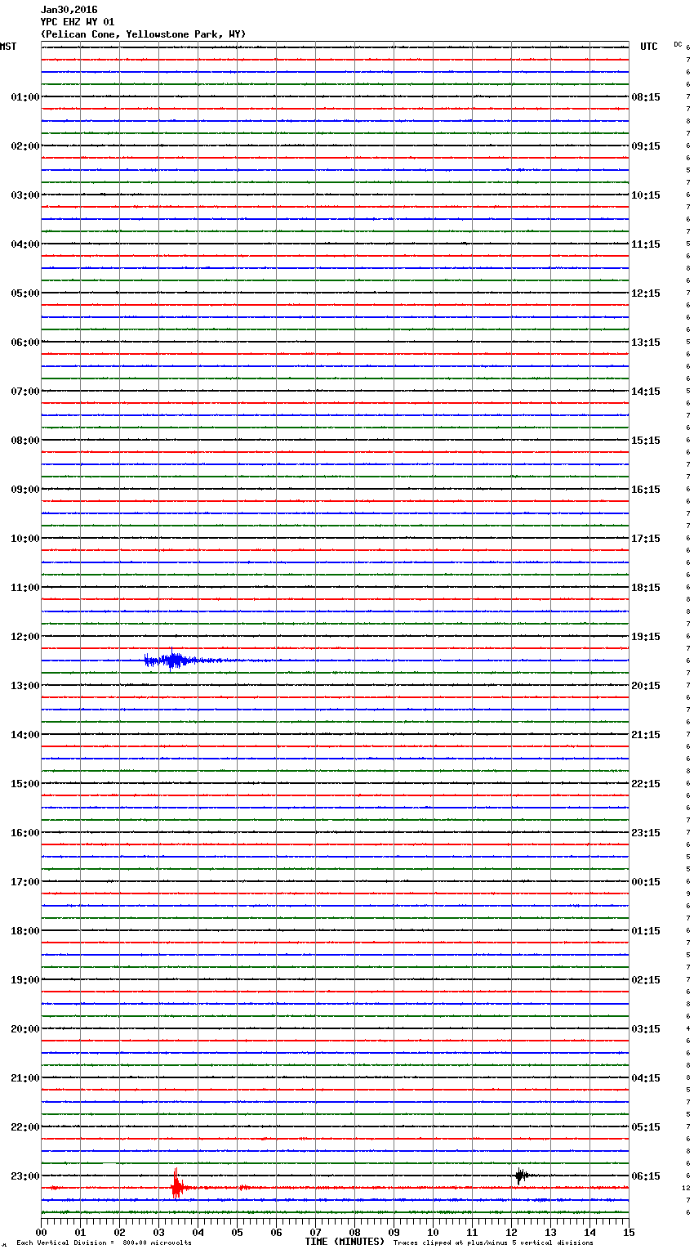This screenshot has height=1254, width=694.
Task: Click the MST time label '01:00'
Action: pyautogui.click(x=25, y=97)
